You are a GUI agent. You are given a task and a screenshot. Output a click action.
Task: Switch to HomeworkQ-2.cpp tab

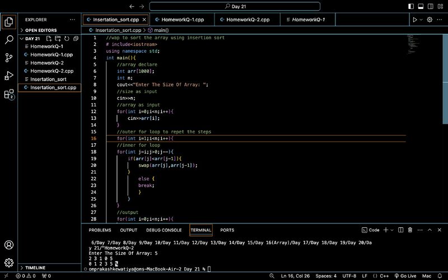pyautogui.click(x=247, y=20)
